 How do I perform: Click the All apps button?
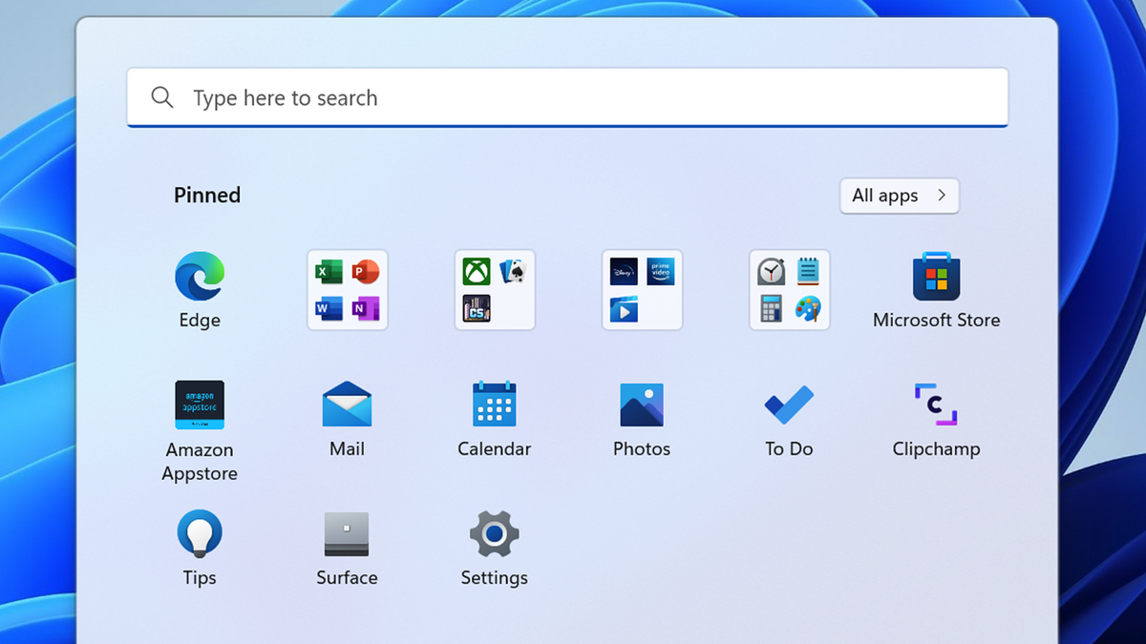(x=900, y=196)
